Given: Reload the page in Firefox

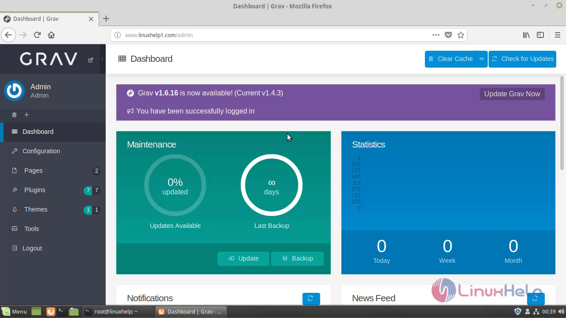Looking at the screenshot, I should (x=37, y=35).
